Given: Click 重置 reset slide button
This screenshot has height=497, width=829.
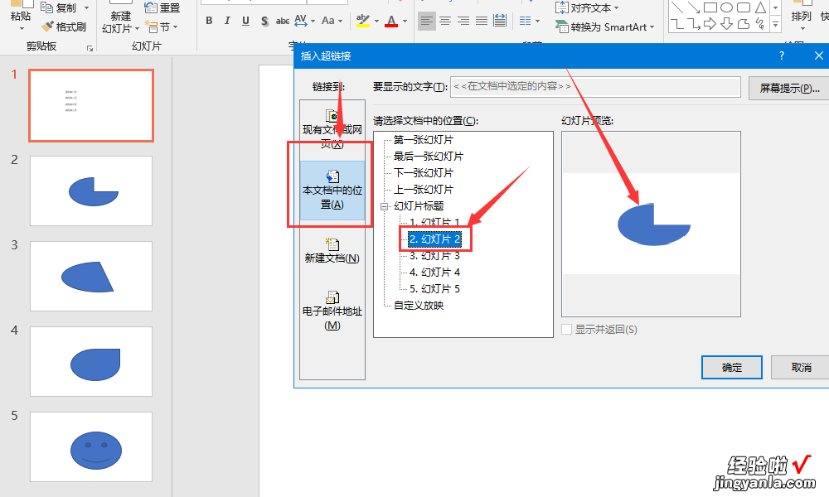Looking at the screenshot, I should pos(162,8).
